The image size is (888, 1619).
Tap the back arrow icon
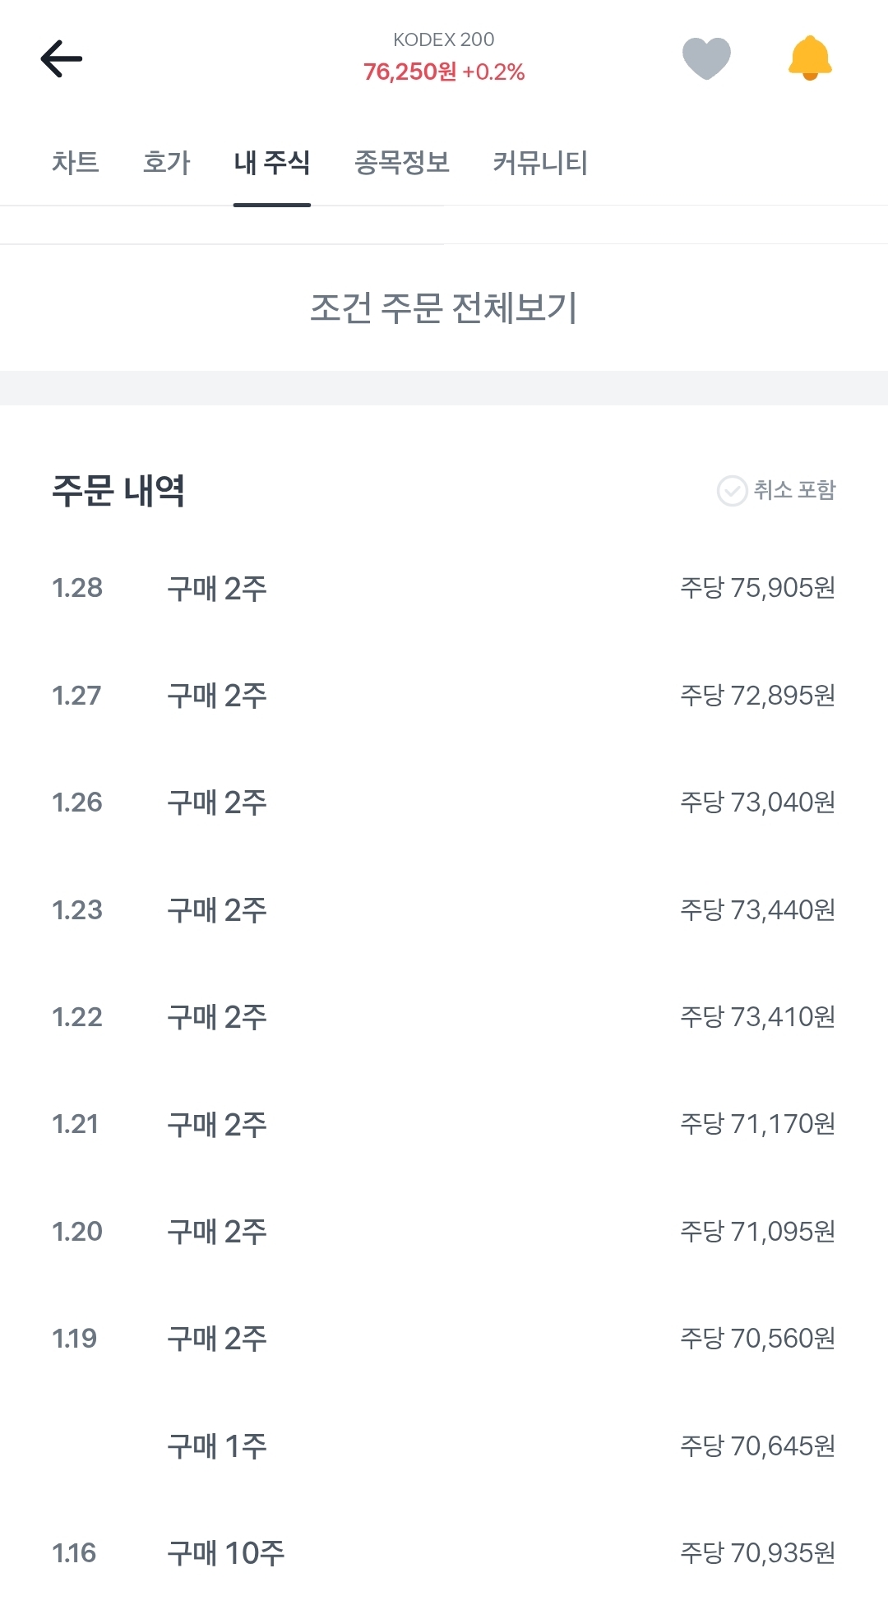click(x=62, y=59)
